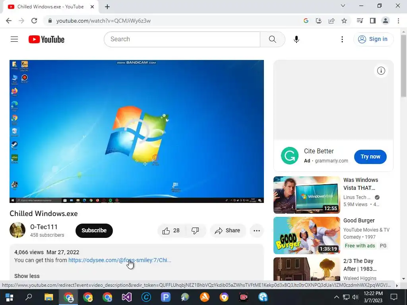Collapse description with Show less
The width and height of the screenshot is (407, 305).
click(27, 276)
